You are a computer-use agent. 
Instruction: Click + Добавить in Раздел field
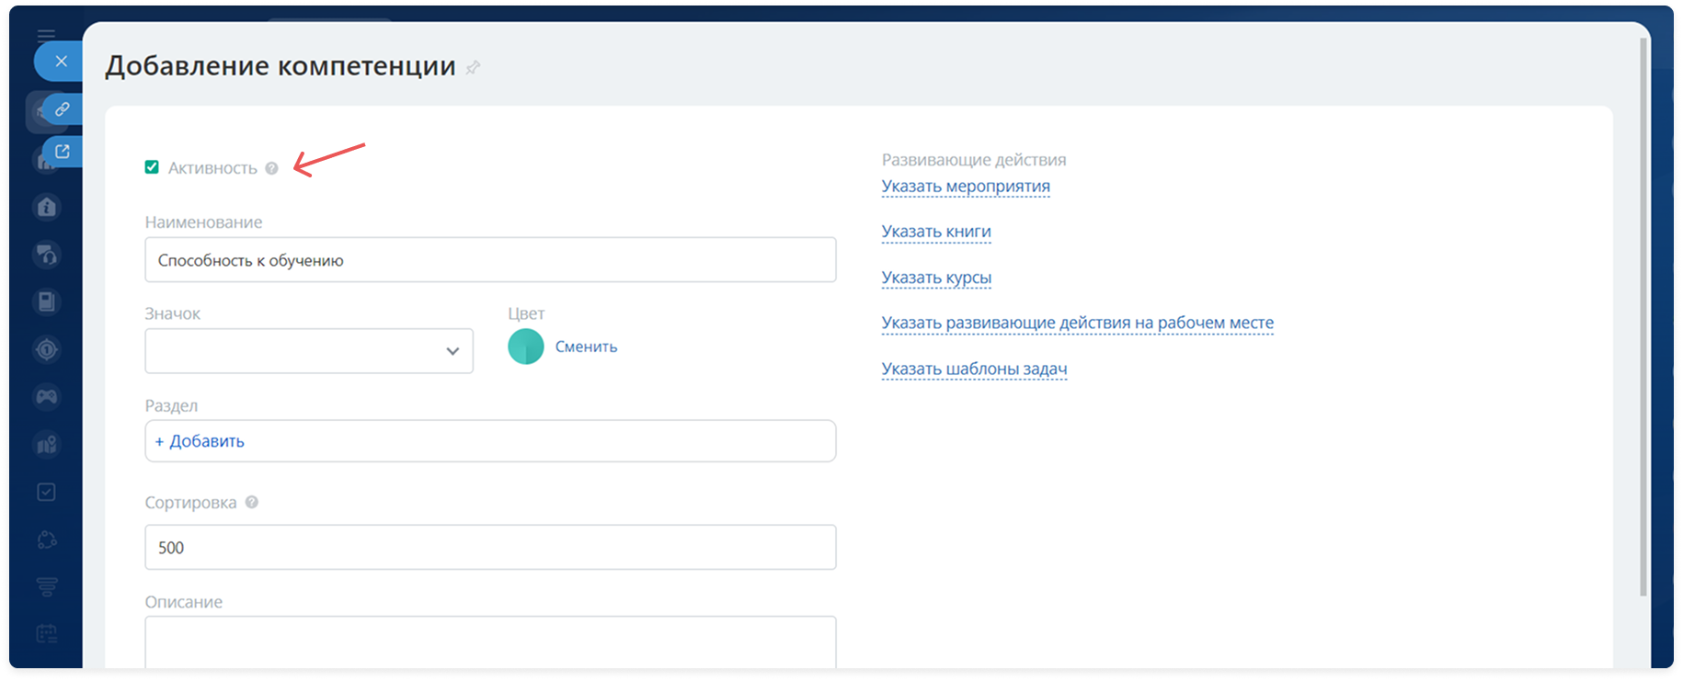point(200,441)
